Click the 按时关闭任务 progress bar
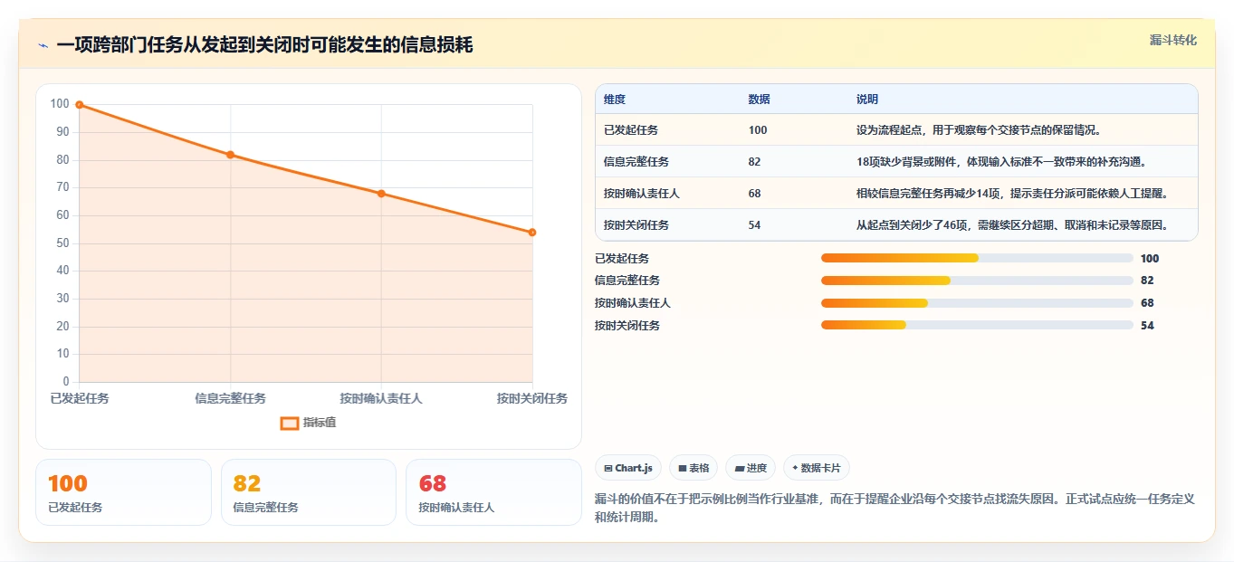 pos(977,325)
